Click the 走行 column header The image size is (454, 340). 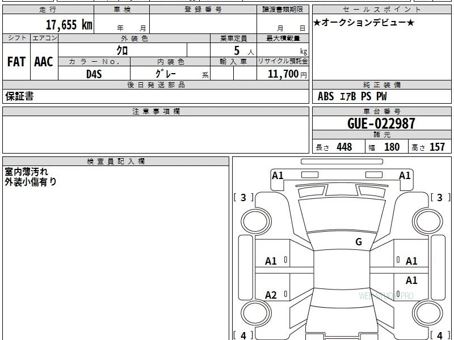(x=48, y=10)
